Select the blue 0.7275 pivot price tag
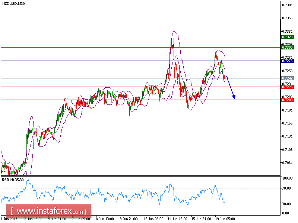Viewport: 298px width, 223px height. pyautogui.click(x=287, y=61)
